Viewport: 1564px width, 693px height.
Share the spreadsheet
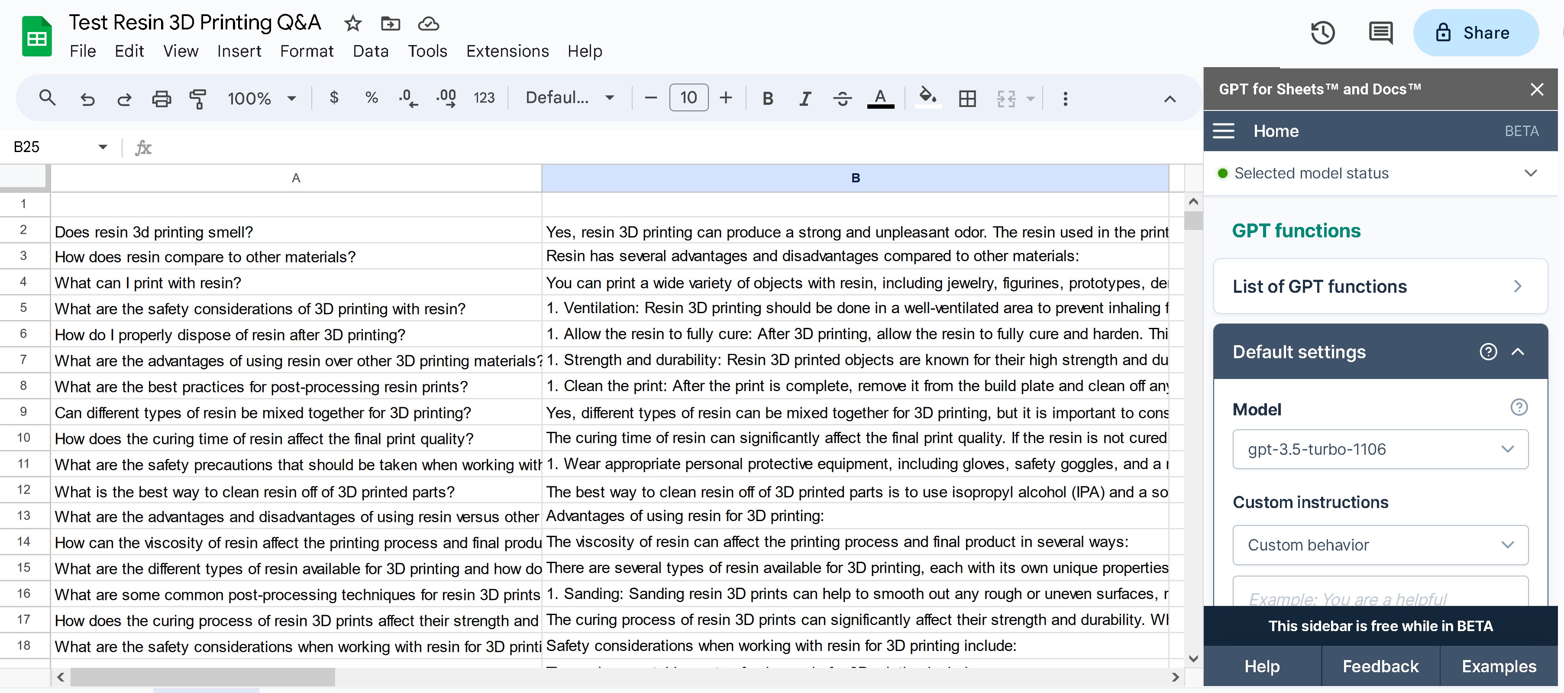(1476, 33)
